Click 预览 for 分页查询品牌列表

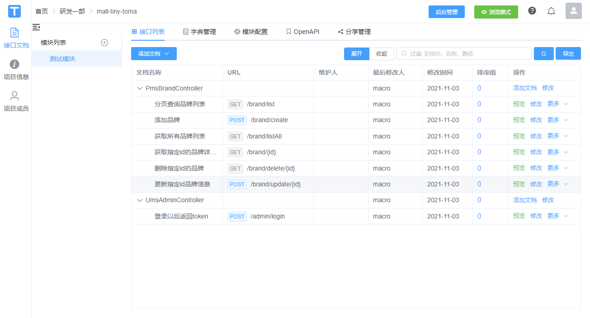tap(519, 104)
